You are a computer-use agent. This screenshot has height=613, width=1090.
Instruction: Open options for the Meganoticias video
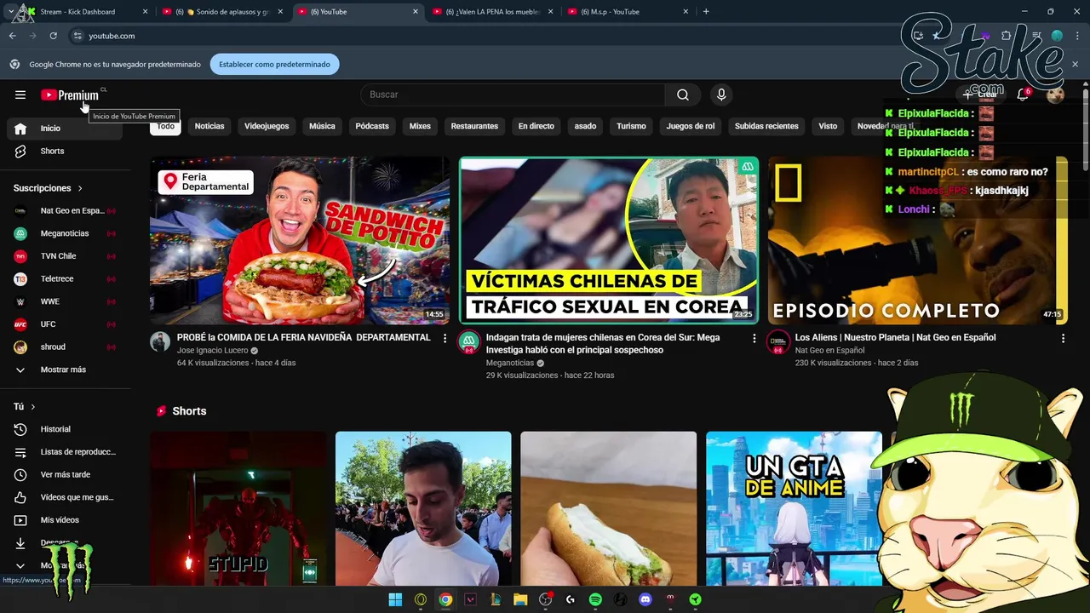tap(754, 338)
